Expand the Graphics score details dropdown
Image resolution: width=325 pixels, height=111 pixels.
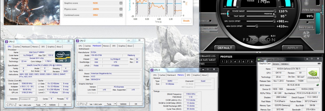121,3
